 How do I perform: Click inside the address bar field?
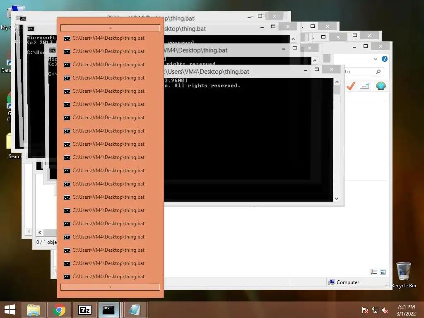click(x=353, y=59)
